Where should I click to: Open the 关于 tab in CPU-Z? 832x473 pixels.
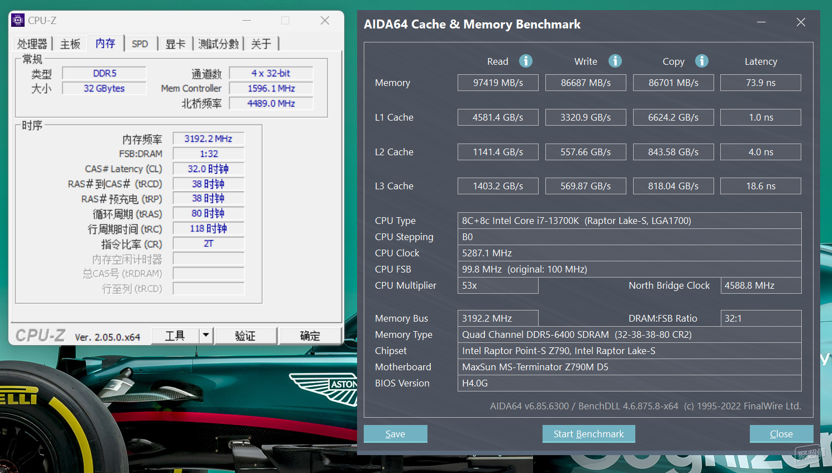pos(261,44)
